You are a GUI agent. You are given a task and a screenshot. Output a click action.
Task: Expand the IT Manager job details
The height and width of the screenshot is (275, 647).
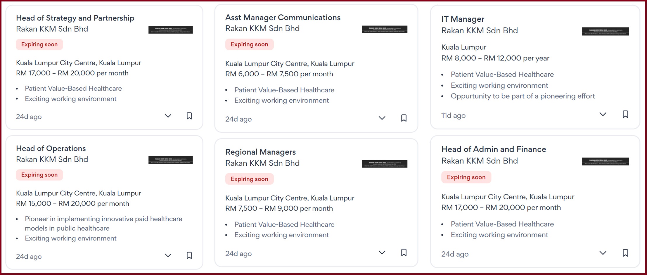603,114
